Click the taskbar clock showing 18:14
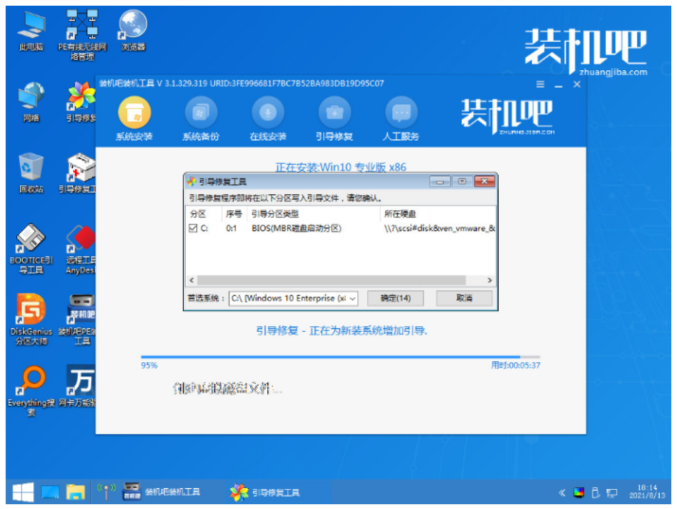 click(x=647, y=492)
